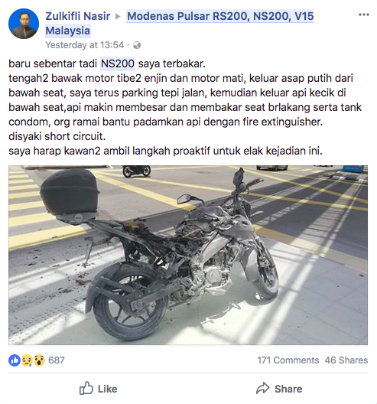
Task: Click the blue Like reaction icon
Action: 15,360
